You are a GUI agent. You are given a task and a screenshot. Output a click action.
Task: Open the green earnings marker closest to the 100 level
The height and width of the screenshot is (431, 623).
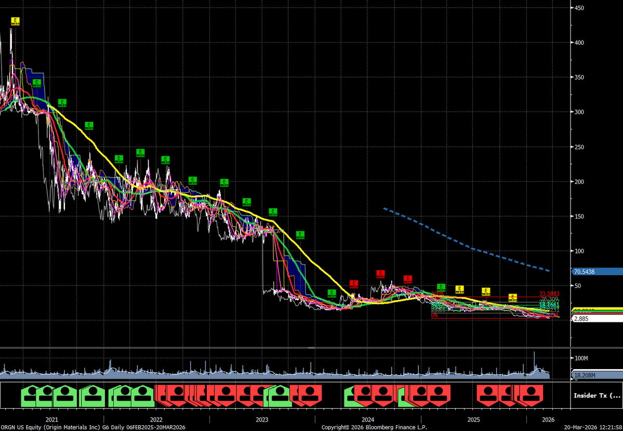pyautogui.click(x=300, y=235)
